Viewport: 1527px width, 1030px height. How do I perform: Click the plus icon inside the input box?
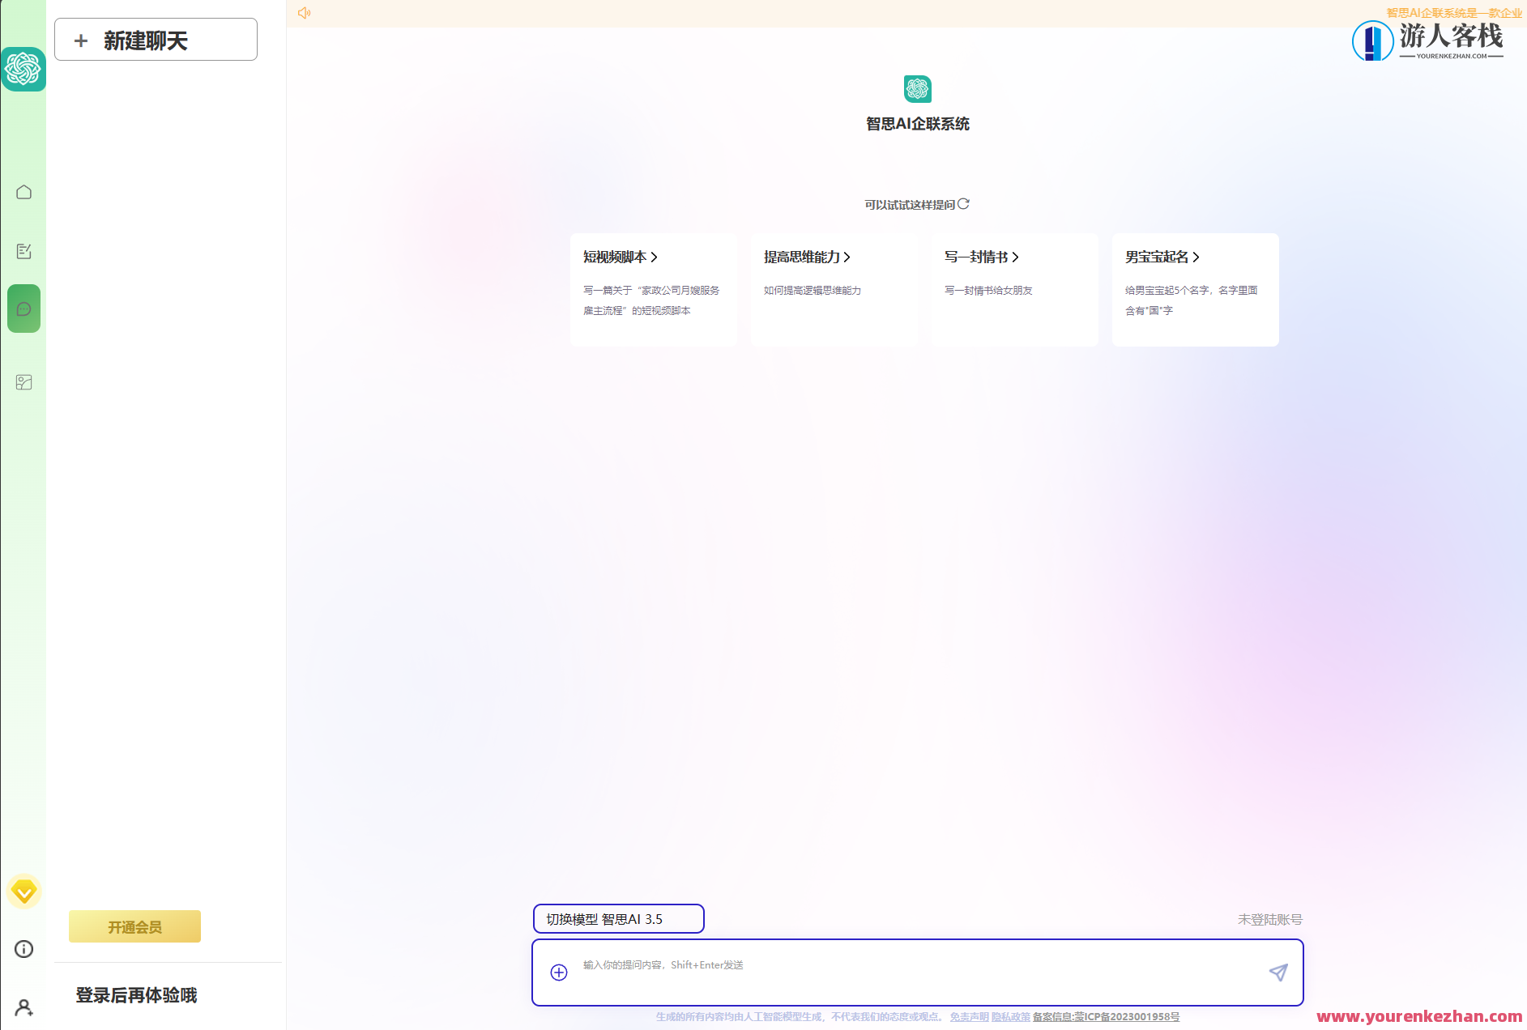[559, 972]
